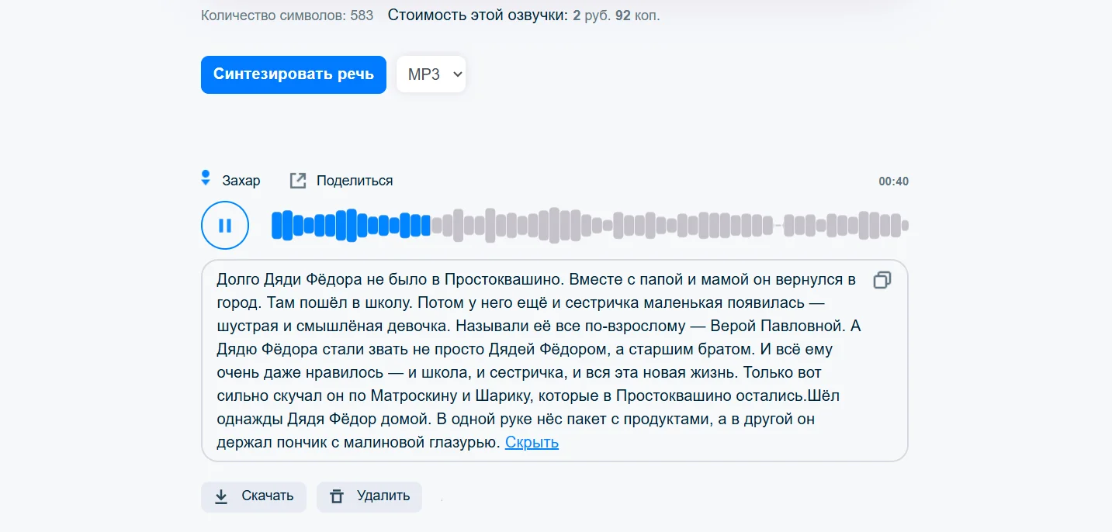Click the copy text icon
The height and width of the screenshot is (532, 1112).
(882, 280)
